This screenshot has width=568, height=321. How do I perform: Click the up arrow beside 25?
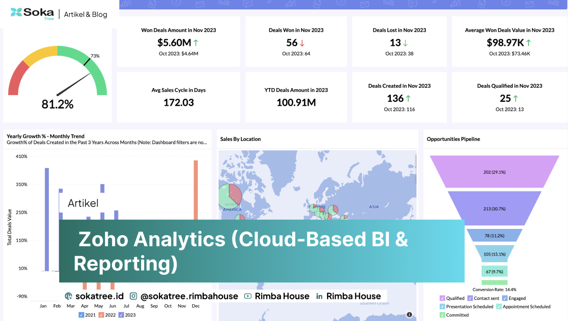(x=516, y=98)
